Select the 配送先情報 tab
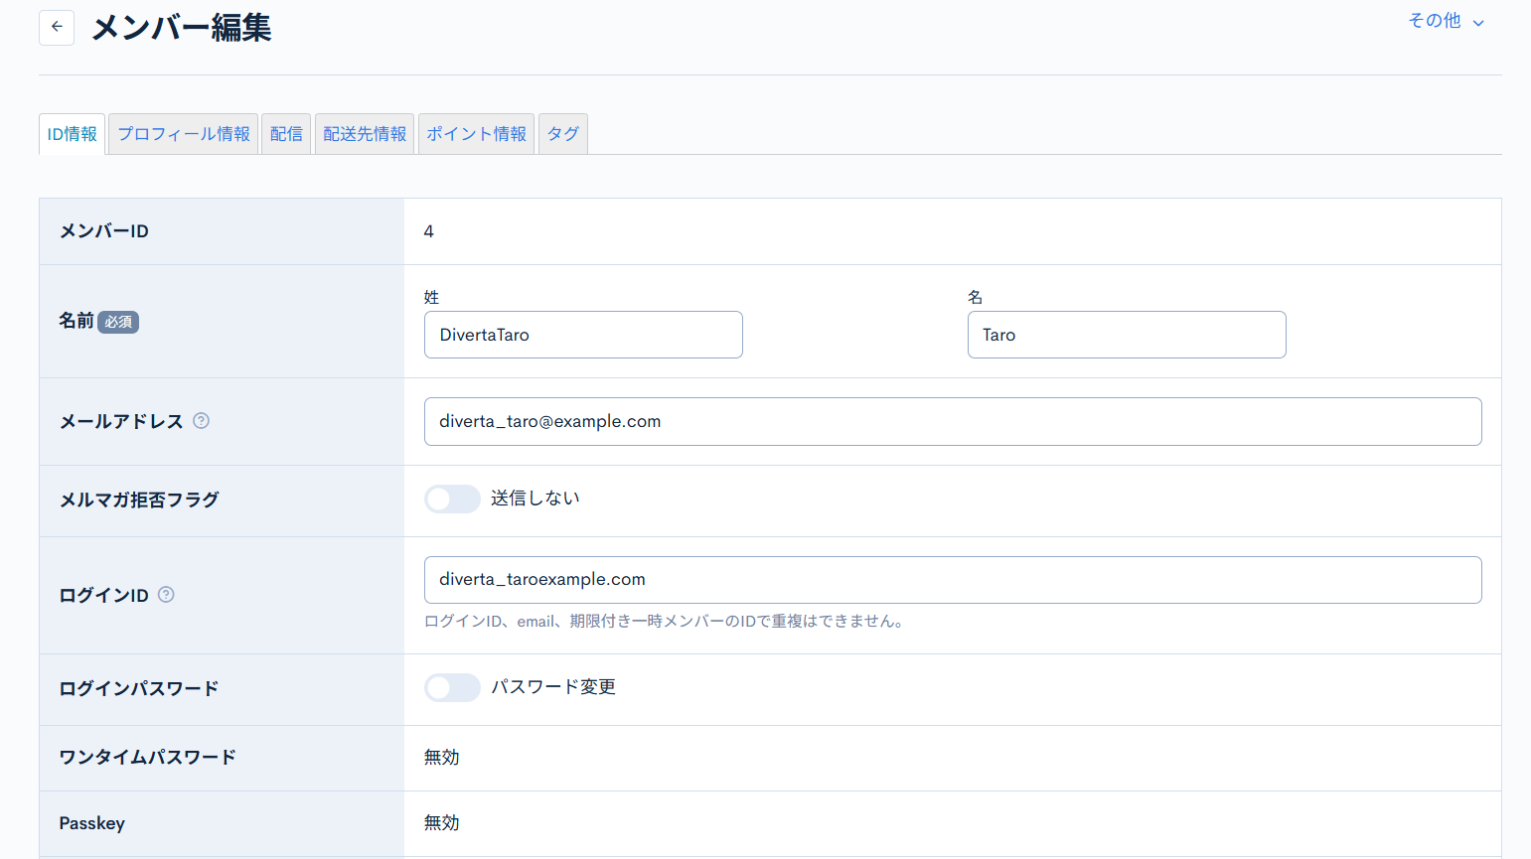 coord(365,133)
